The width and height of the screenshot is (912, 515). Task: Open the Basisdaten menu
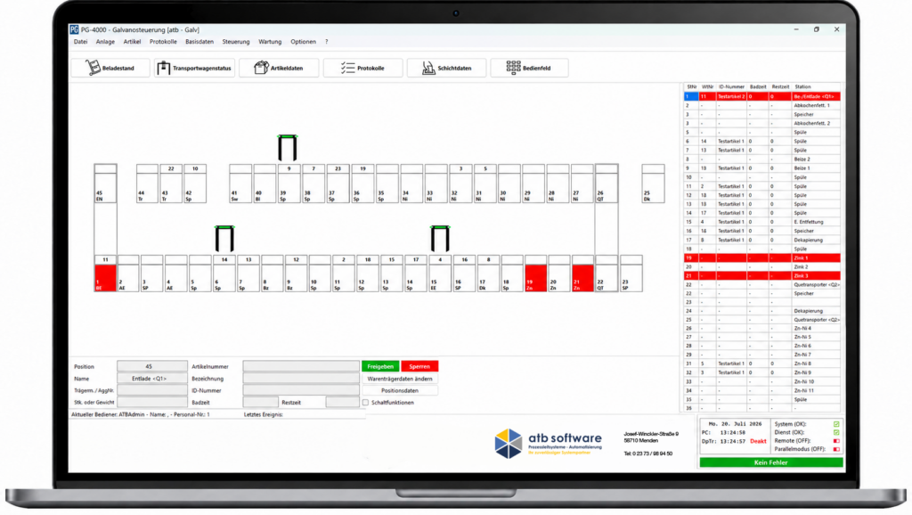click(199, 42)
